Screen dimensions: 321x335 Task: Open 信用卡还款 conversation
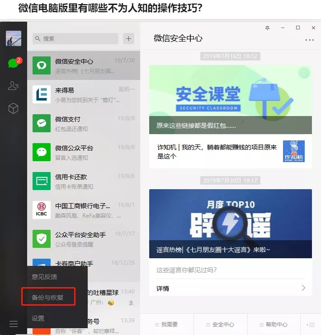point(84,181)
